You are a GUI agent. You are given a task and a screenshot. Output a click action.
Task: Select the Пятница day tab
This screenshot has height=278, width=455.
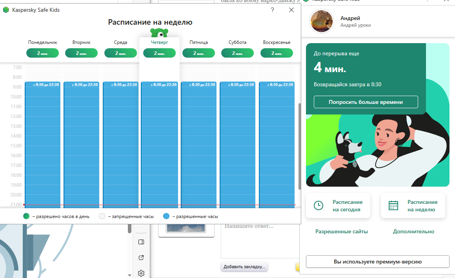[x=198, y=42]
